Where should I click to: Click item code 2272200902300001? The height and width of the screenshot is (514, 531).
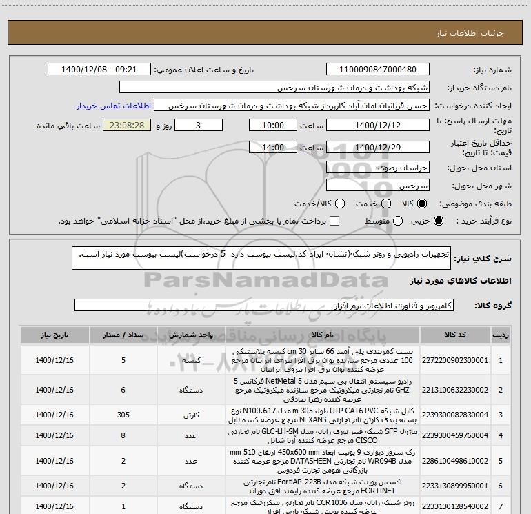(x=455, y=360)
